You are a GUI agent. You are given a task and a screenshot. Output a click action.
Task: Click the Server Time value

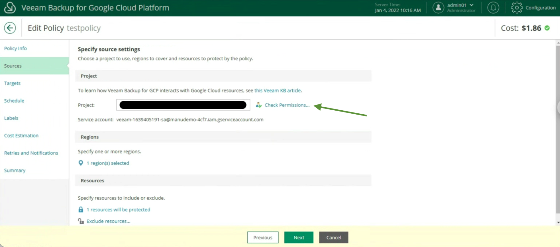(x=398, y=10)
